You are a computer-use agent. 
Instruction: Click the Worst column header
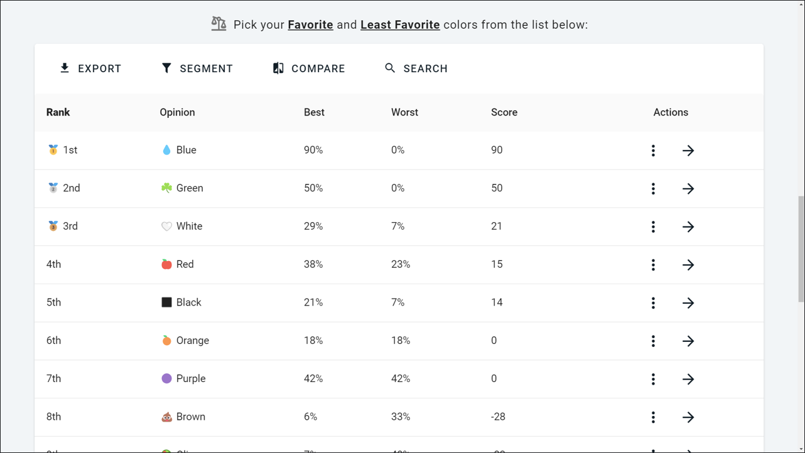[x=404, y=112]
